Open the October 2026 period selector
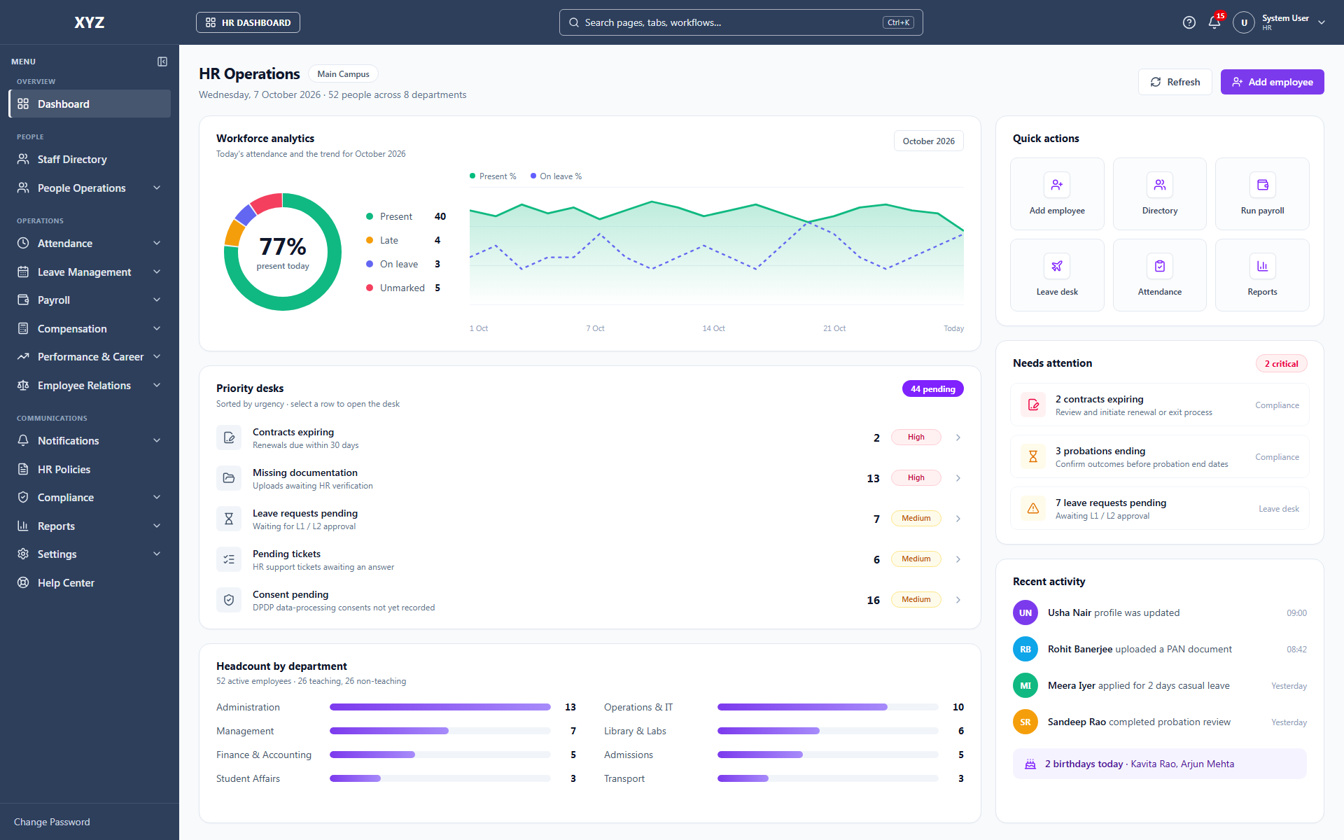This screenshot has width=1344, height=840. (928, 141)
